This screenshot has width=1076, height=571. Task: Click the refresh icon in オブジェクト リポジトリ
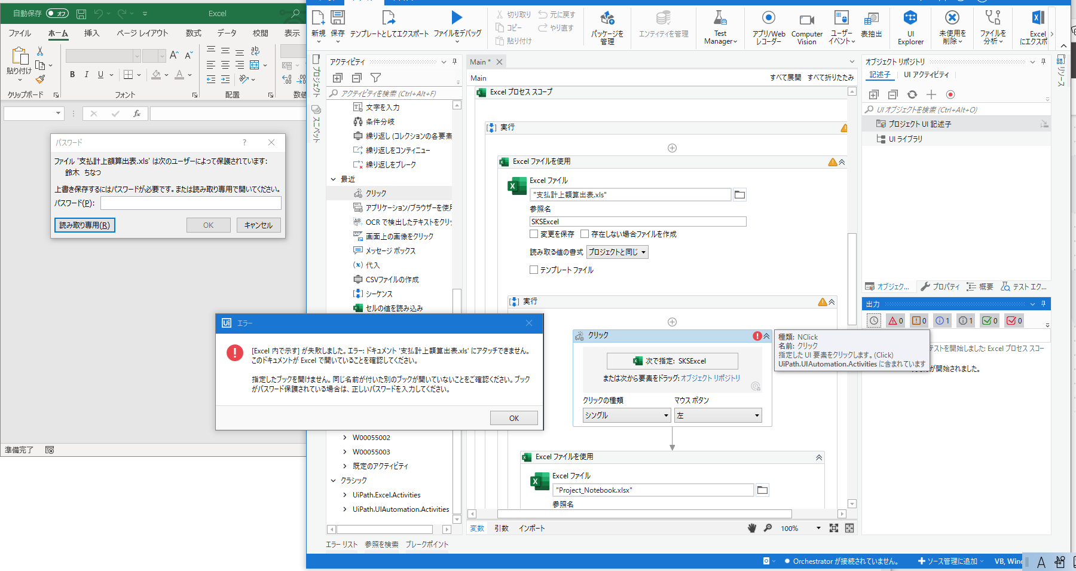pyautogui.click(x=912, y=94)
